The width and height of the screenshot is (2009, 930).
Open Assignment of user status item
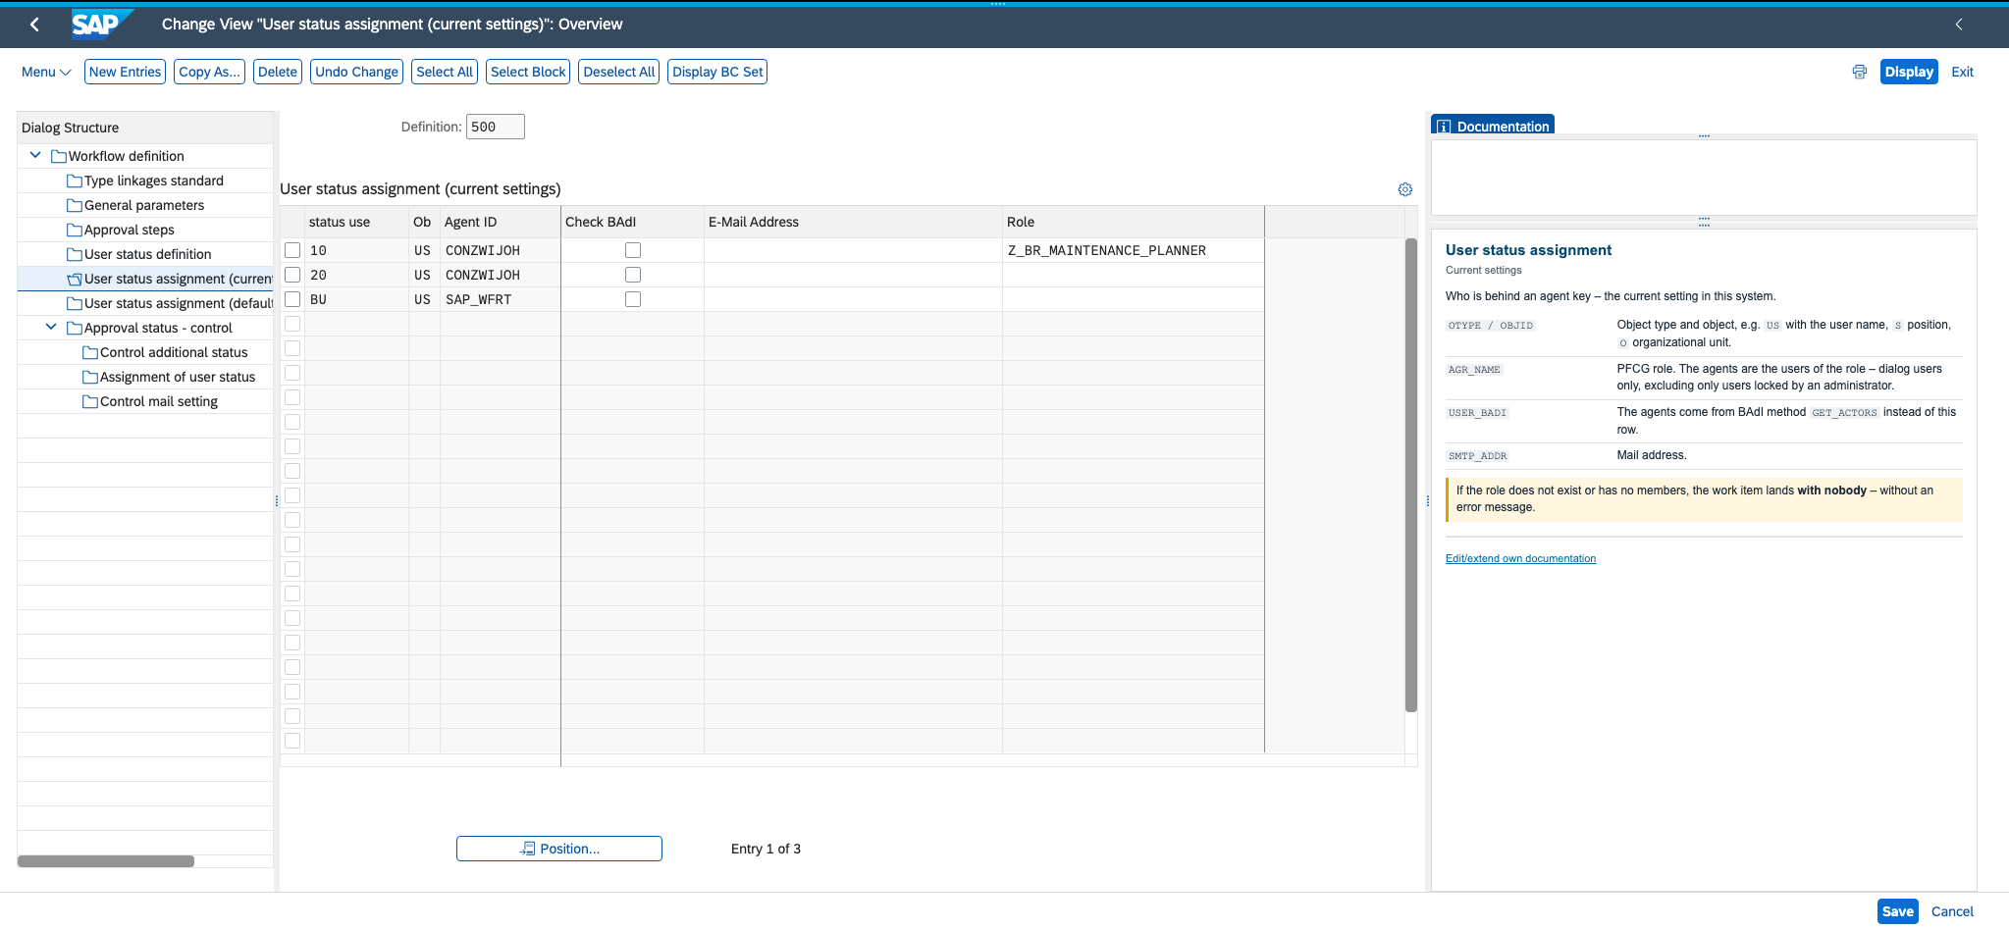click(x=178, y=377)
